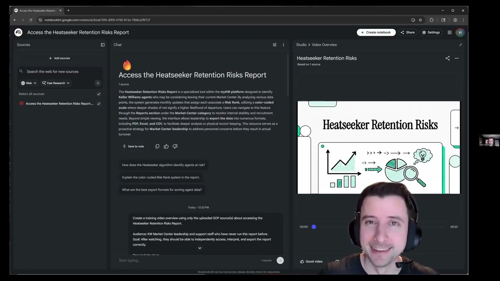This screenshot has height=281, width=500.
Task: Click thumbs down on summary
Action: coord(175,146)
